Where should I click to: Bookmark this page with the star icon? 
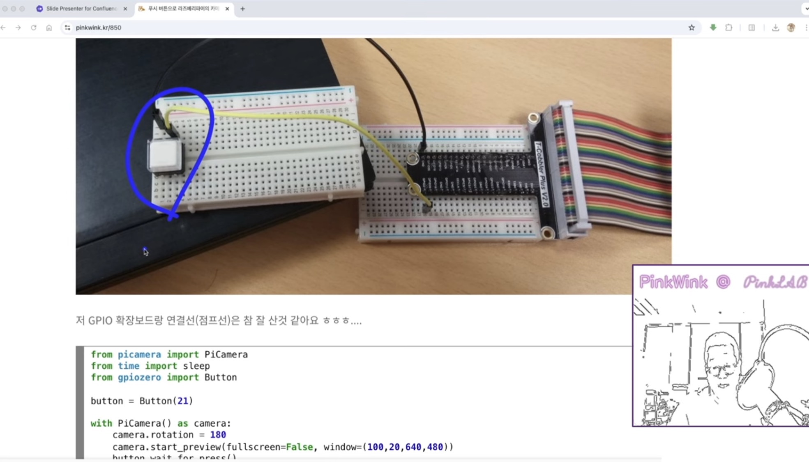(691, 28)
